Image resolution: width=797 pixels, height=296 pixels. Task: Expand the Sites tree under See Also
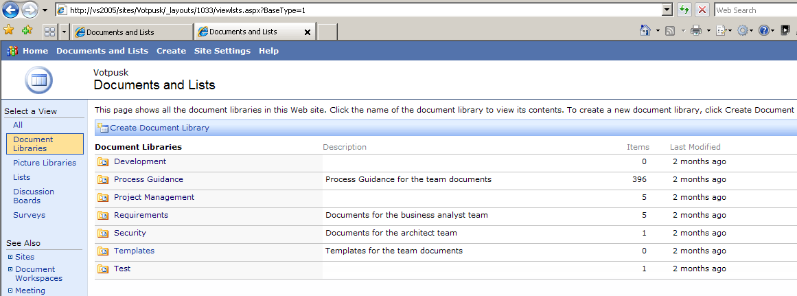pos(10,257)
